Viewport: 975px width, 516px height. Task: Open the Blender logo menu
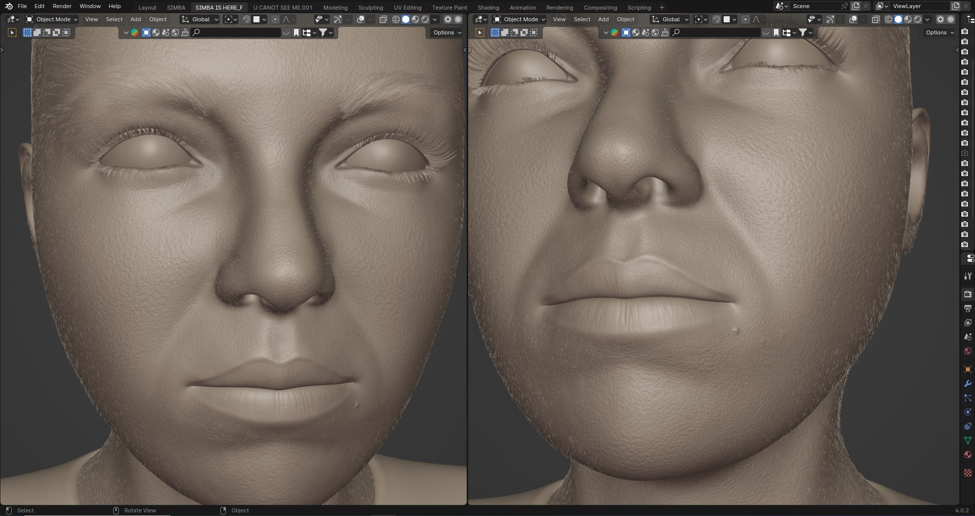click(9, 6)
